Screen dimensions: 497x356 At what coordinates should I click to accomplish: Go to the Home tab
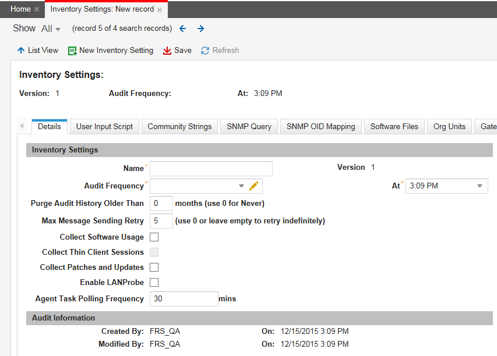pyautogui.click(x=17, y=9)
